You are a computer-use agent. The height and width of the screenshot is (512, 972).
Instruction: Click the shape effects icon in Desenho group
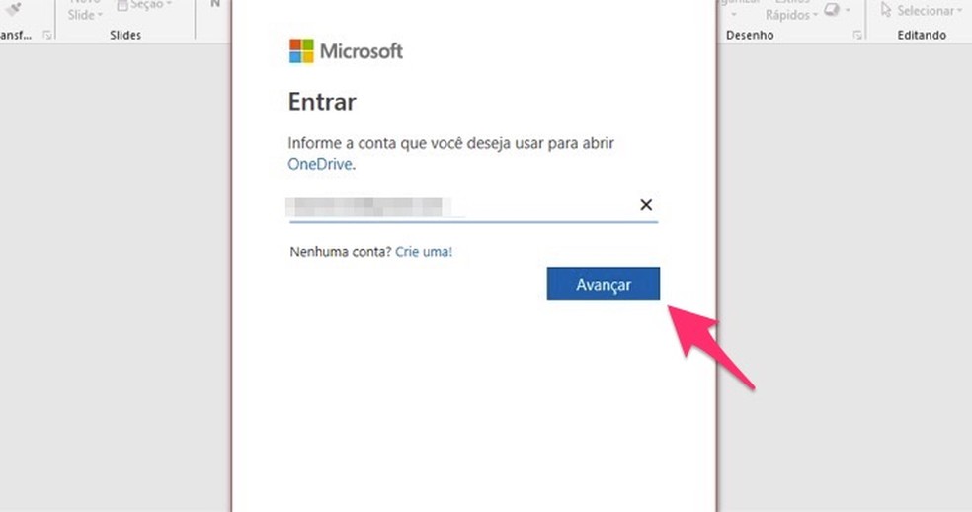(832, 9)
